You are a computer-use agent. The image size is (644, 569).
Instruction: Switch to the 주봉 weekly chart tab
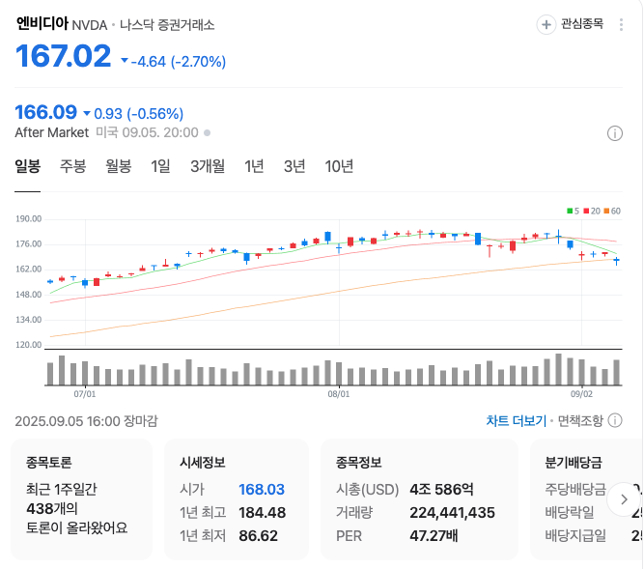[x=72, y=166]
